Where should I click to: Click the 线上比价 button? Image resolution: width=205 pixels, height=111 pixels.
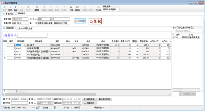click(x=80, y=21)
